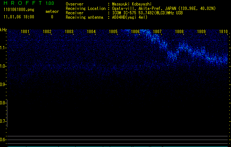
Task: Click the 1.0 frequency axis label
Action: [3, 66]
